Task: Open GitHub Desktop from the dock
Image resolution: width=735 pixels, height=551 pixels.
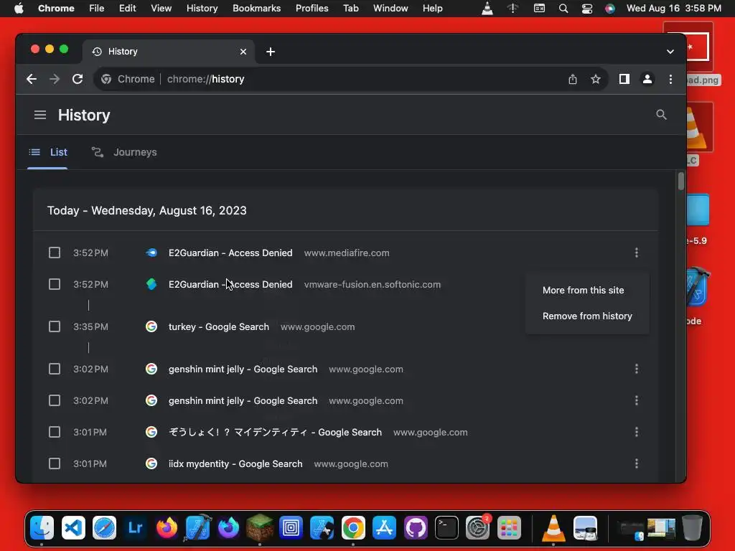Action: tap(416, 528)
